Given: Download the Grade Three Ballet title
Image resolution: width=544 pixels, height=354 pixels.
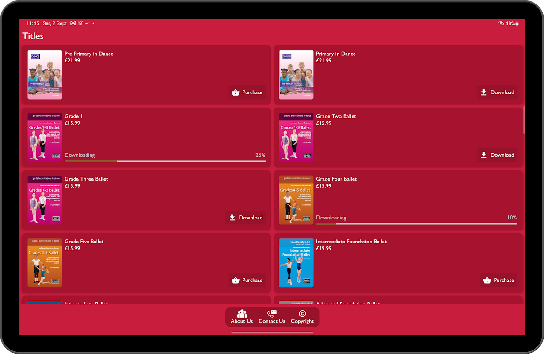Looking at the screenshot, I should tap(246, 218).
